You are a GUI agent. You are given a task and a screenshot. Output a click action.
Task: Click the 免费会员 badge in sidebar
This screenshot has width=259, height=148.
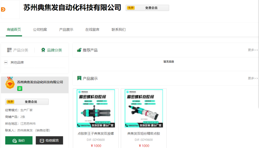[27, 102]
